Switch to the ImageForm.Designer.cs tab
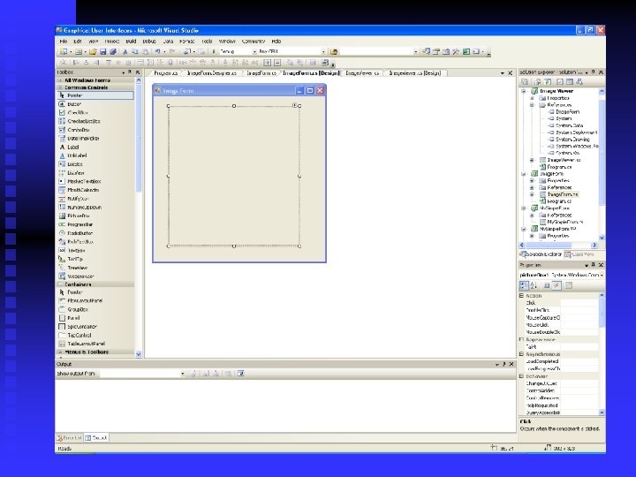636x477 pixels. point(212,73)
